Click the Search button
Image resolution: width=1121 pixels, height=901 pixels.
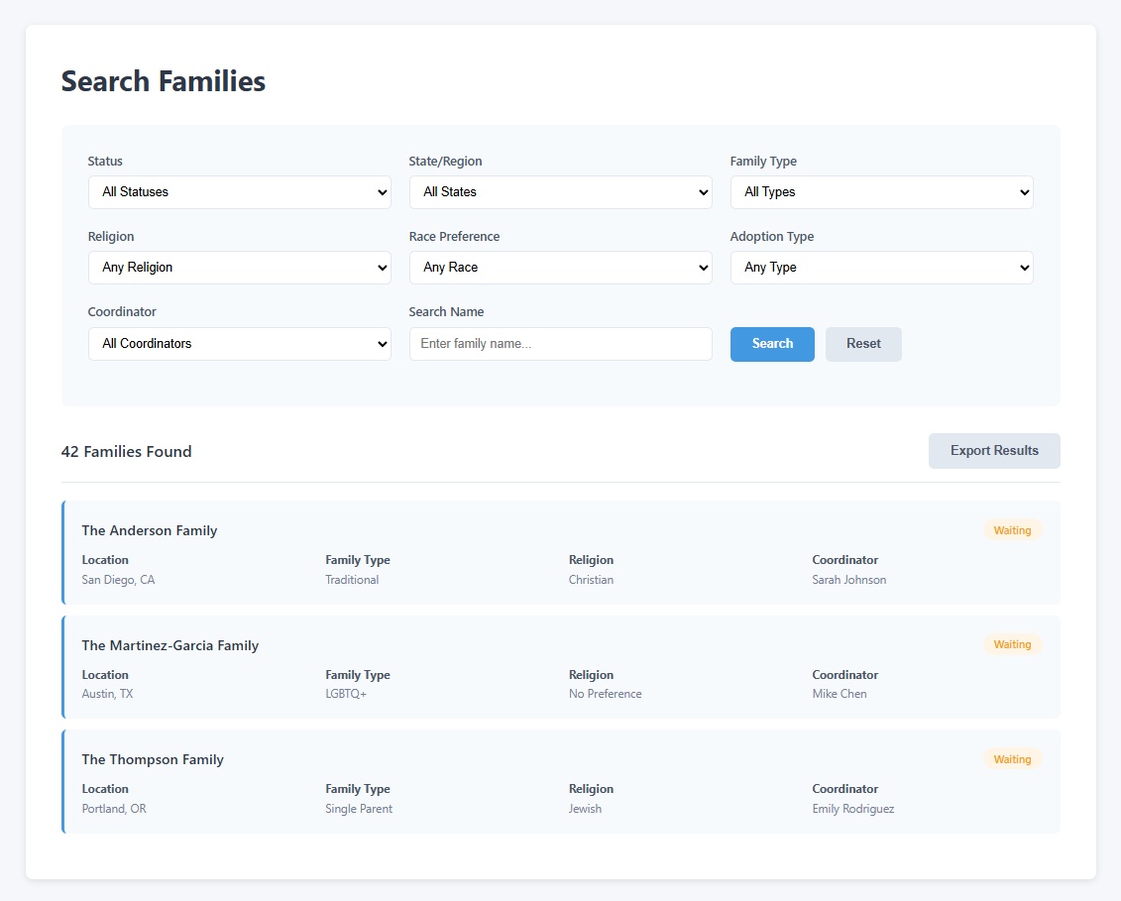(772, 343)
